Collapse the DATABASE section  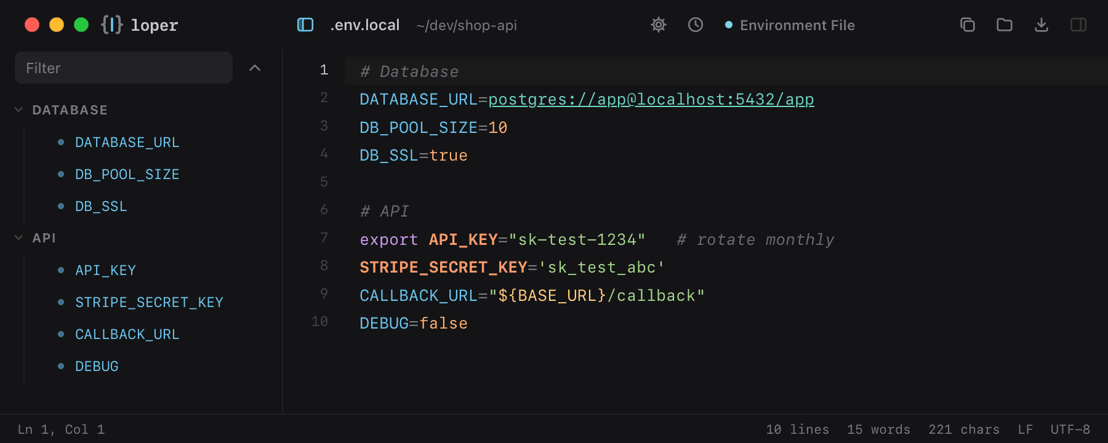18,110
